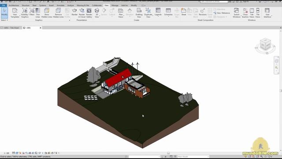
Task: Click the view scale 1:100 control
Action: [7, 153]
